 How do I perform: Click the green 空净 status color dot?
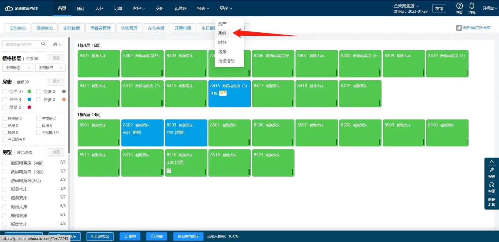click(x=29, y=91)
